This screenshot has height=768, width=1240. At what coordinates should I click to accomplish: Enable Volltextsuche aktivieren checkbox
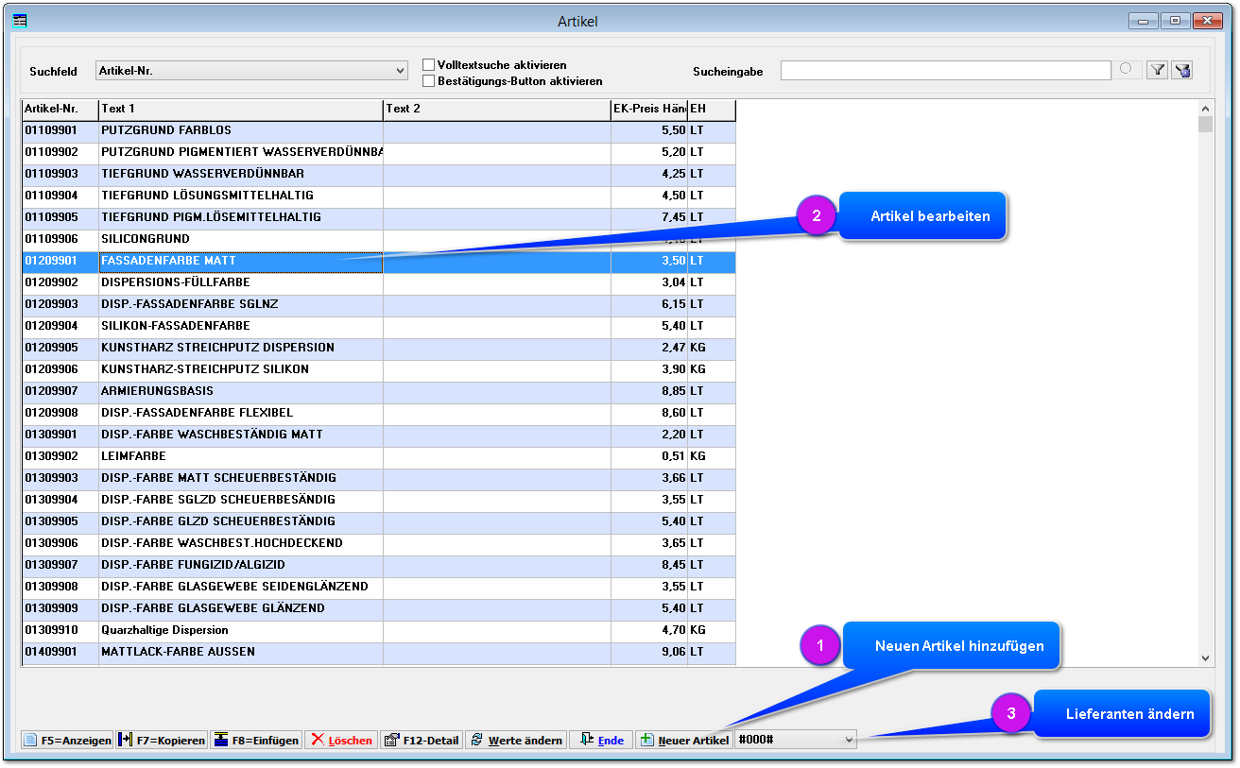point(428,65)
